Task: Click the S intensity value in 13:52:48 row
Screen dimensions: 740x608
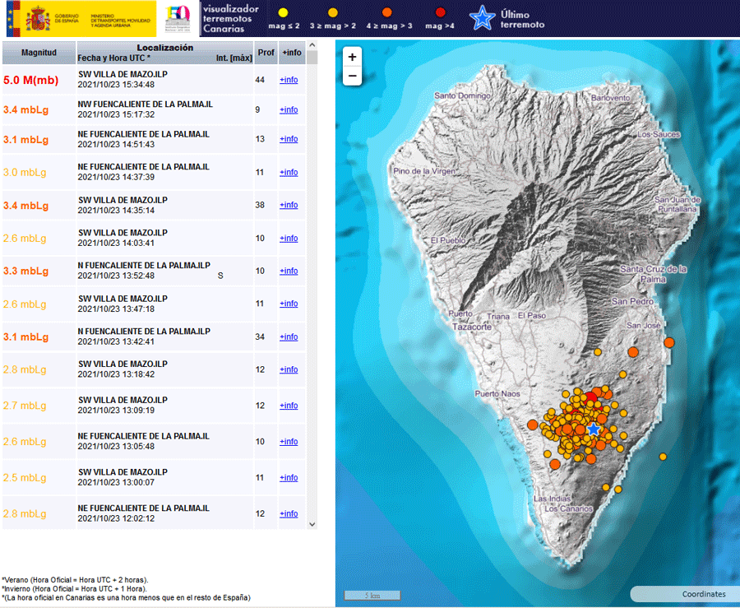Action: coord(220,276)
